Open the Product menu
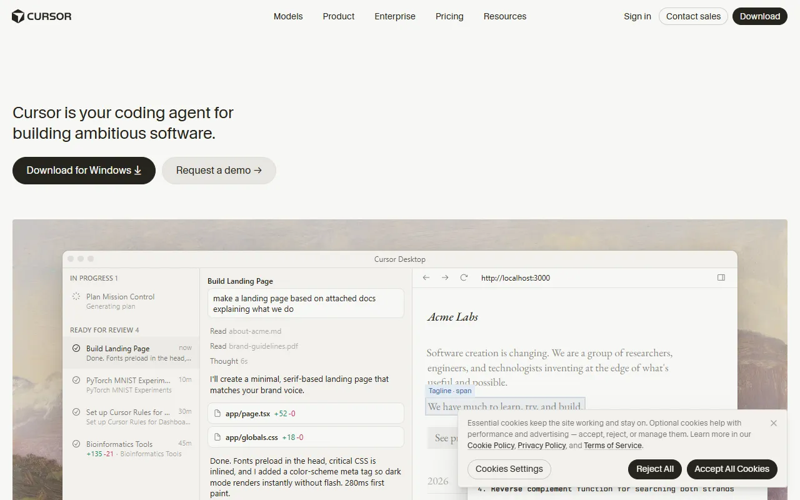Screen dimensions: 800x500 coord(339,16)
